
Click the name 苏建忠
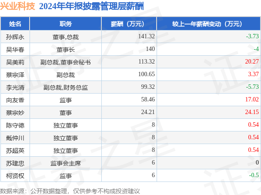(15, 163)
